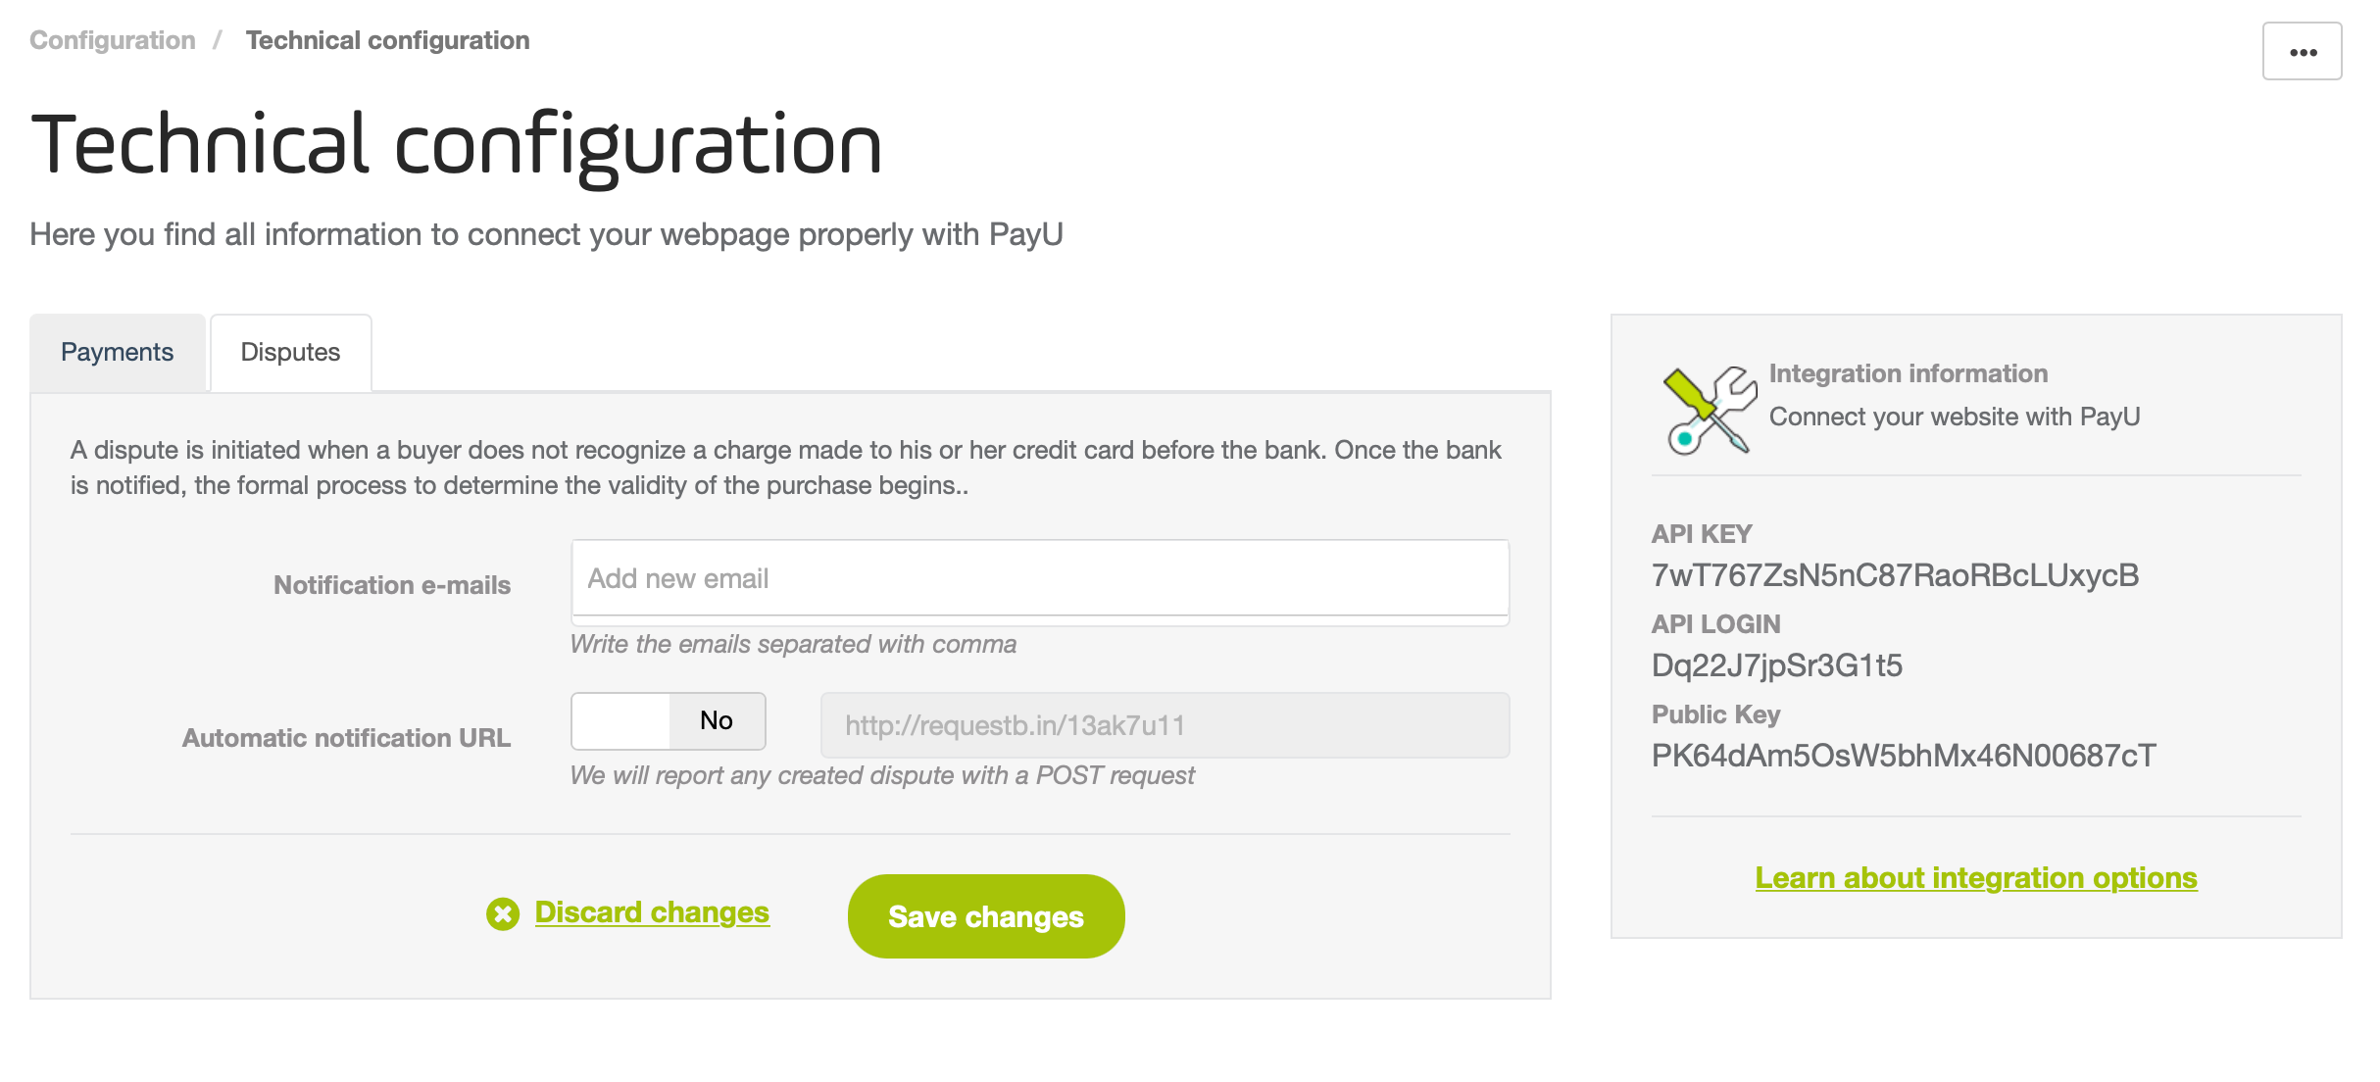Click the No label on the toggle
This screenshot has width=2380, height=1082.
pos(717,721)
